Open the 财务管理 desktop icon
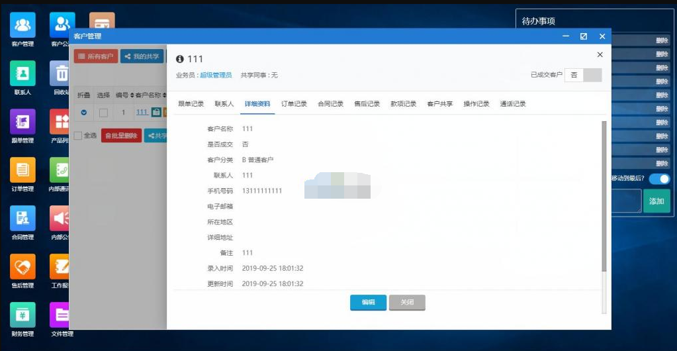Viewport: 677px width, 351px height. coord(23,315)
